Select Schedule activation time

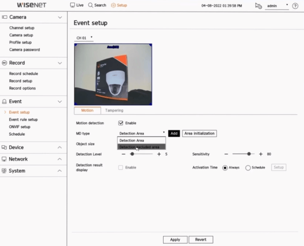248,168
